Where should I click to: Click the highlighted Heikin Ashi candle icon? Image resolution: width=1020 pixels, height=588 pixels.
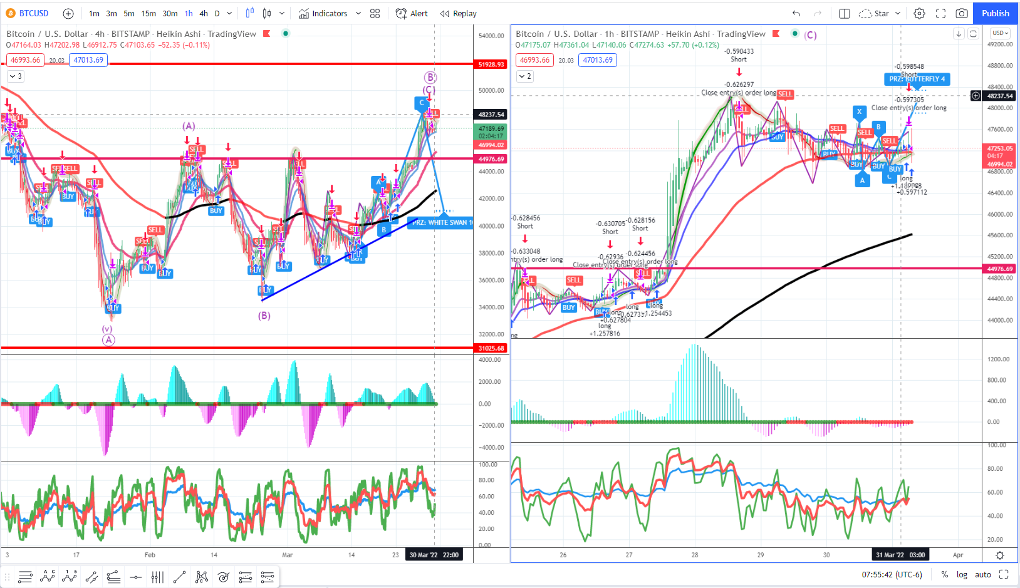(x=250, y=13)
